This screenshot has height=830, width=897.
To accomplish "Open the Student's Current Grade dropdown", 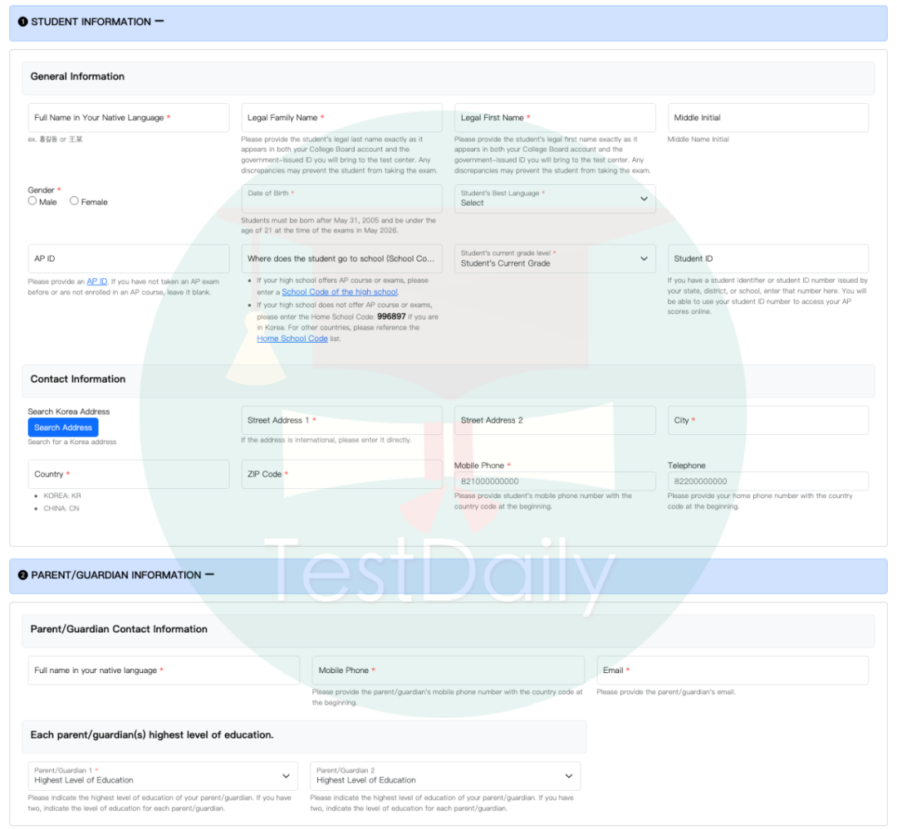I will pos(555,259).
